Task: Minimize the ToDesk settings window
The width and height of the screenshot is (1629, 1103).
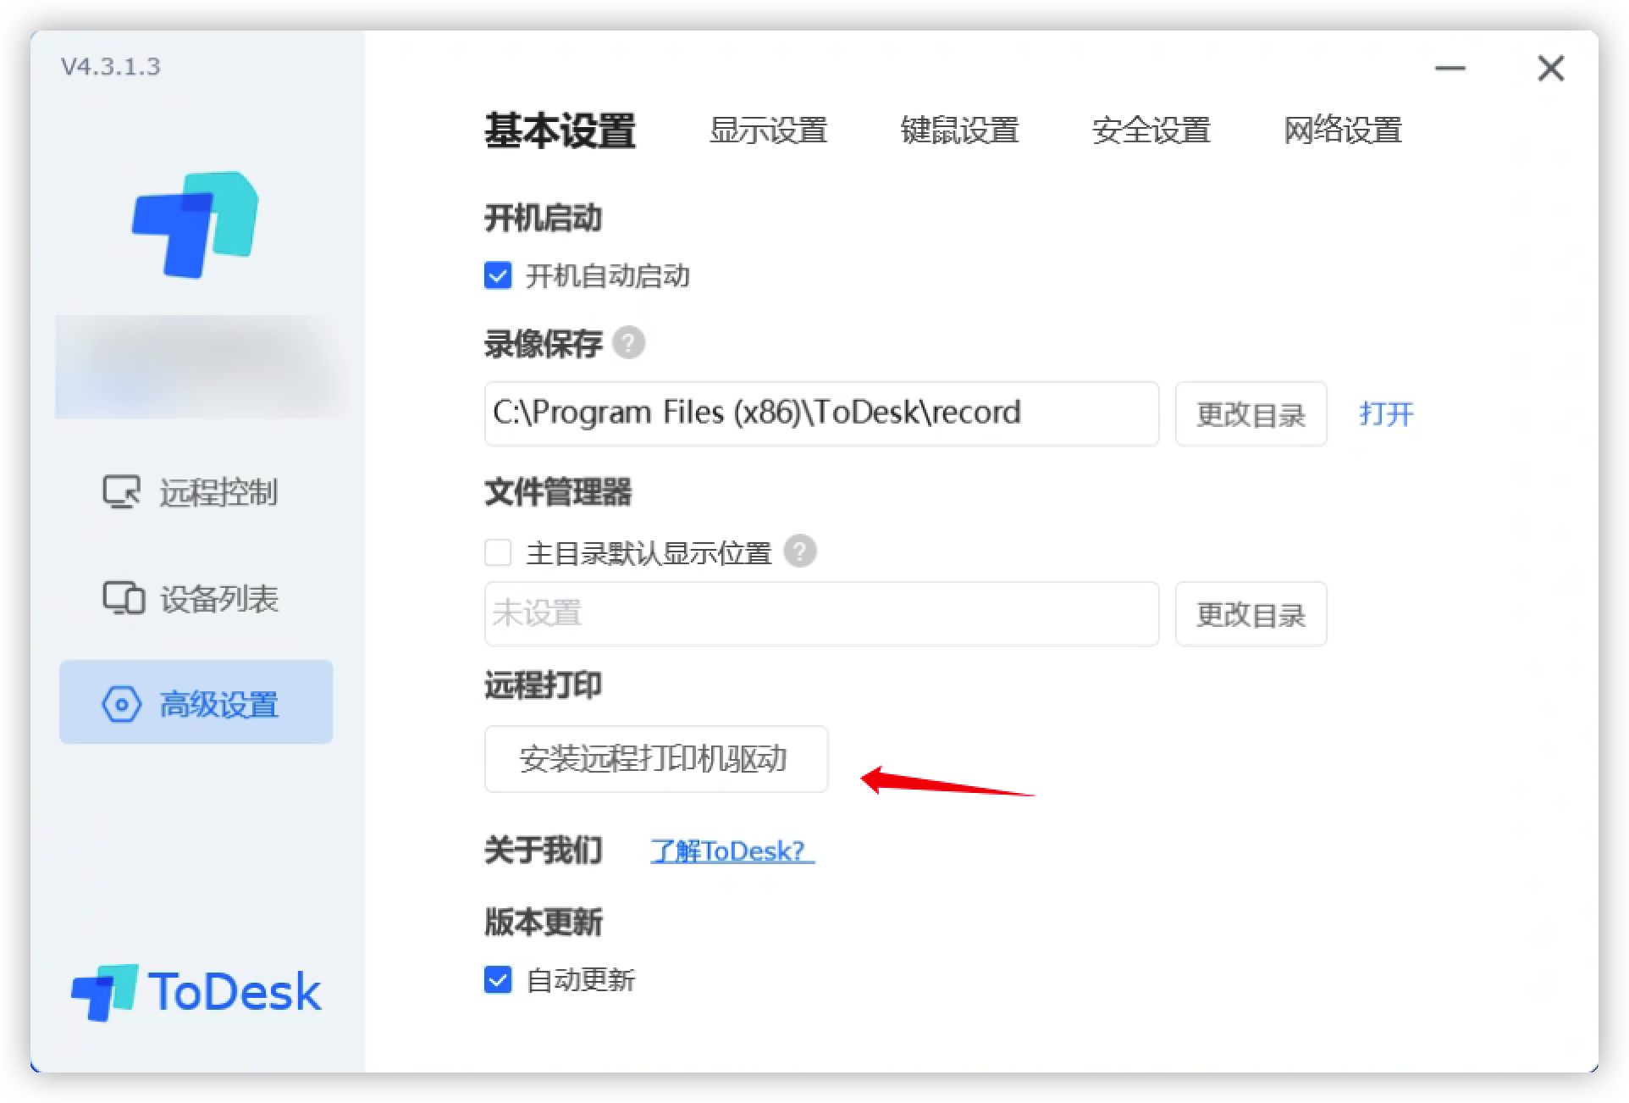Action: (x=1450, y=69)
